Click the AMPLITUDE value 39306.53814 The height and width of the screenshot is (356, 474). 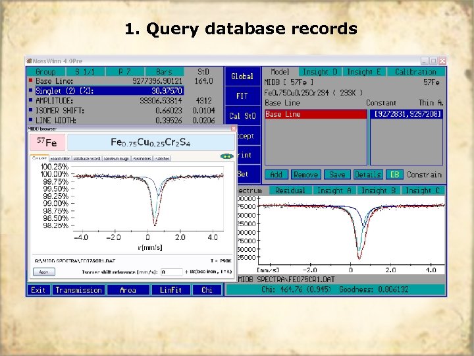[x=161, y=100]
